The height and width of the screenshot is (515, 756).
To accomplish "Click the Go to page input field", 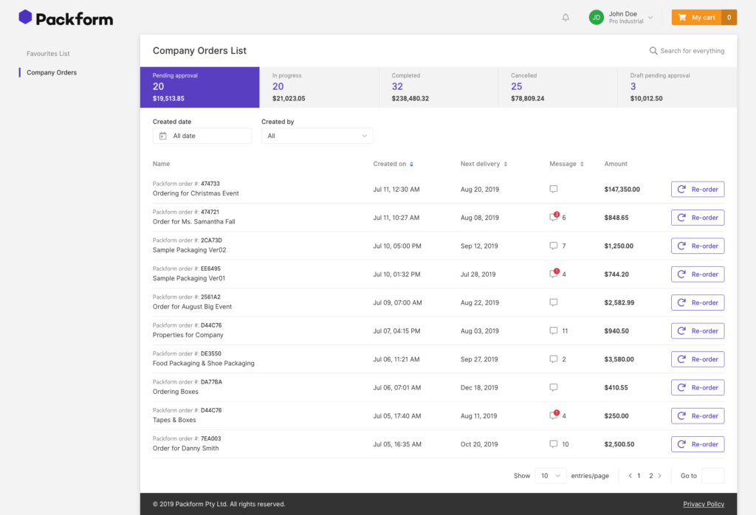I will (712, 475).
